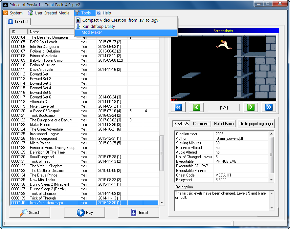Viewport: 290px width, 229px height.
Task: Select the row Trick Bootcamp
Action: (x=84, y=115)
